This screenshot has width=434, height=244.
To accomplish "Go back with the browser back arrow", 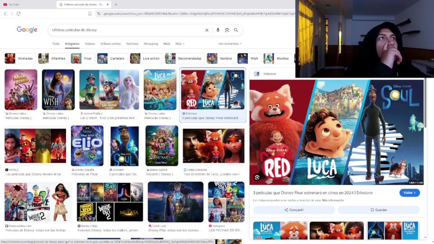I will 5,14.
